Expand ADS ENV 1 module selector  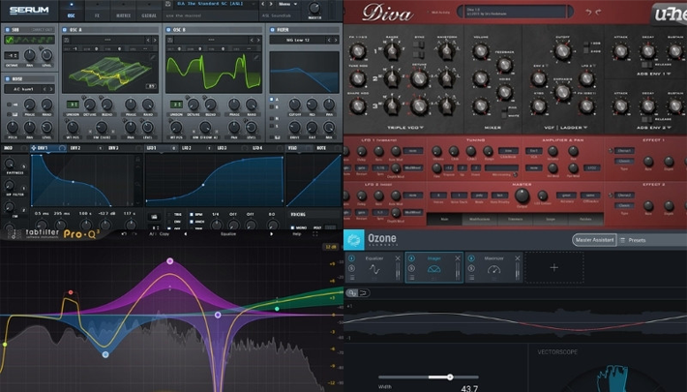[x=654, y=75]
